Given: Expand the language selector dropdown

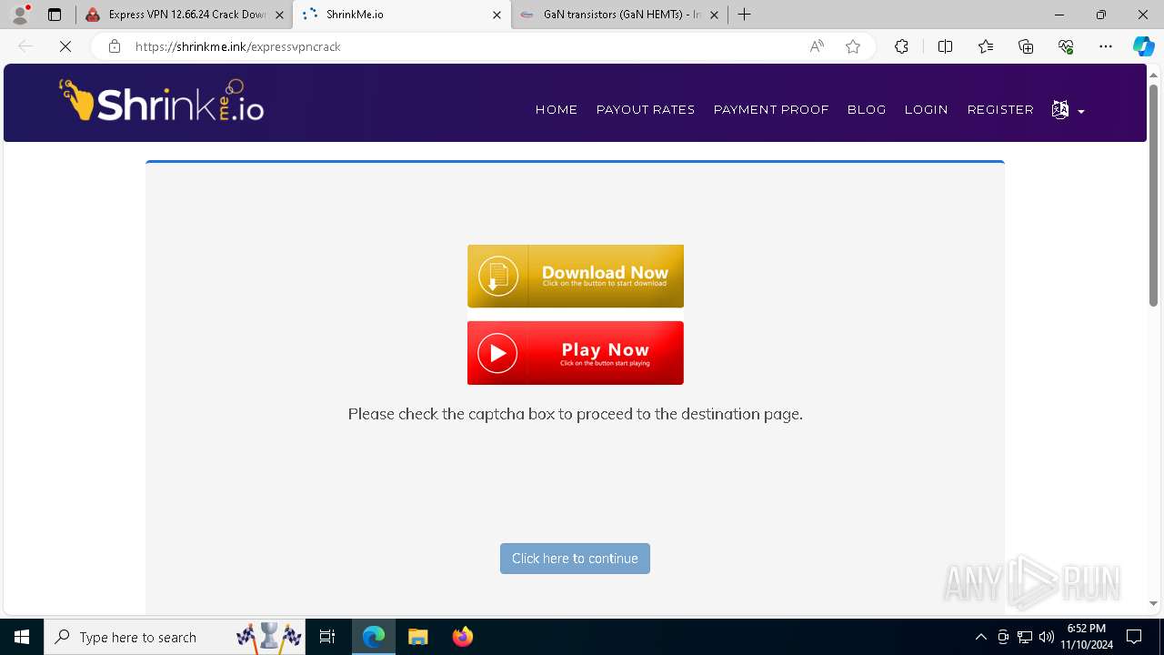Looking at the screenshot, I should (x=1068, y=110).
